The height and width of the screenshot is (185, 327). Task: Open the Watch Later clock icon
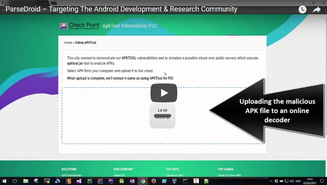point(302,9)
